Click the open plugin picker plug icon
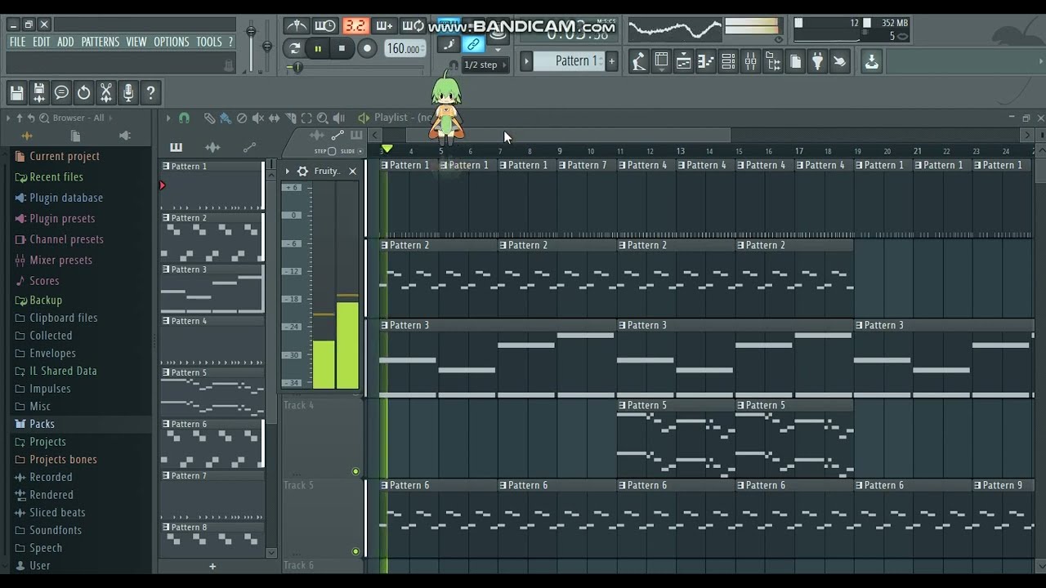This screenshot has height=588, width=1046. [817, 61]
